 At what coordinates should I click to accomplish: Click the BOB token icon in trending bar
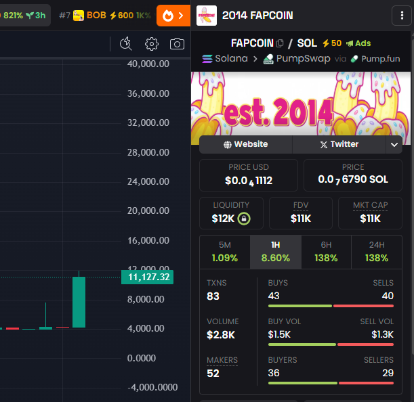tap(79, 16)
